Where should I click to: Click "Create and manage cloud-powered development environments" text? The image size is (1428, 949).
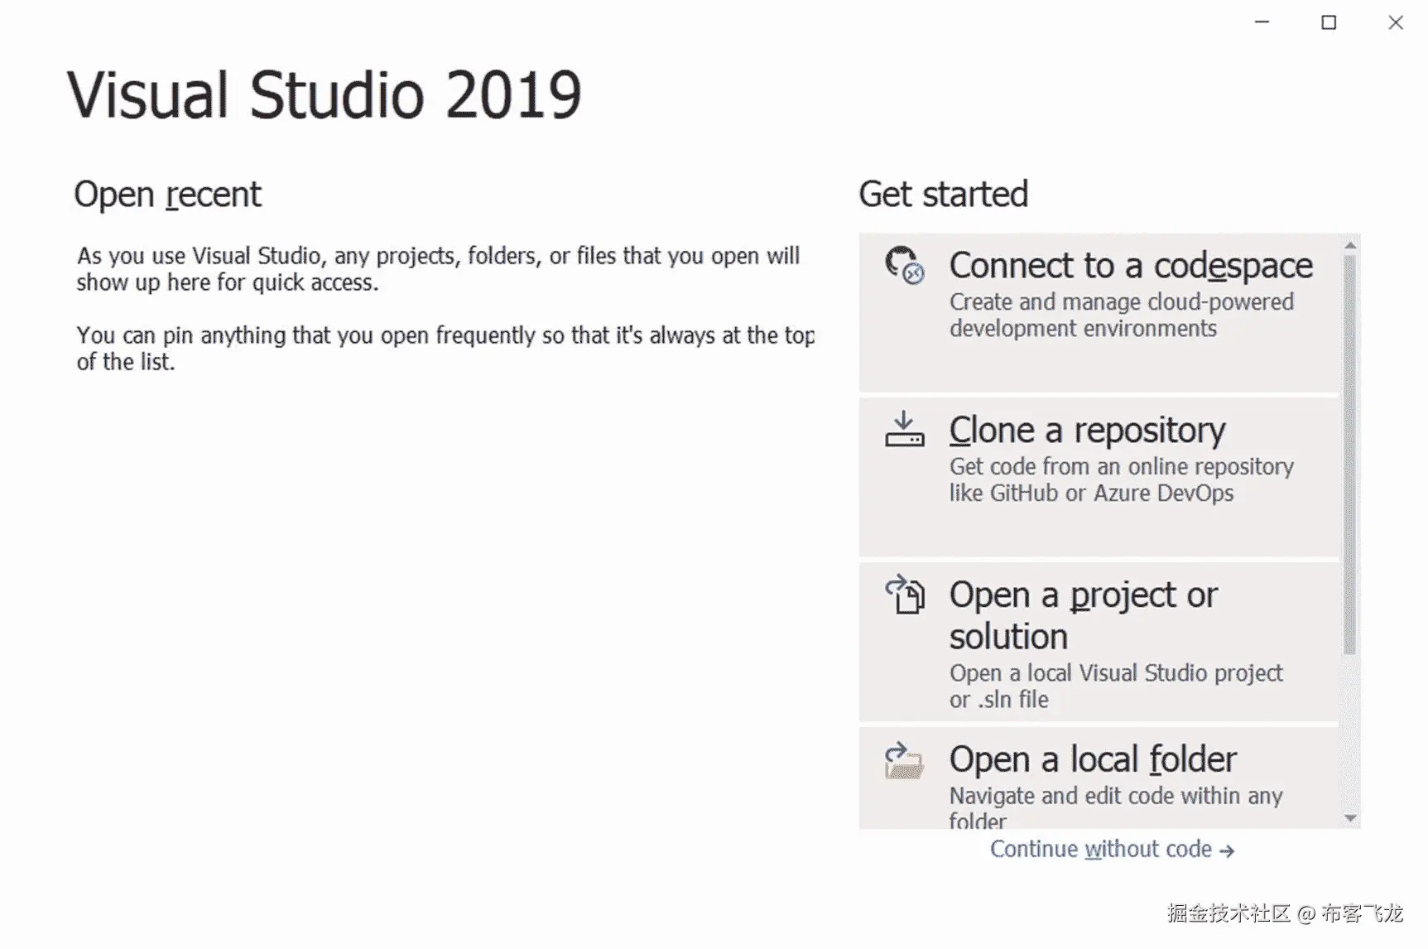tap(1121, 315)
